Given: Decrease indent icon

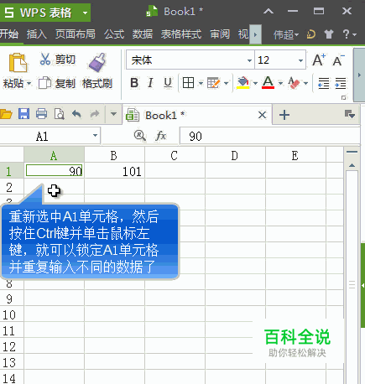Looking at the screenshot, I should tap(324, 83).
